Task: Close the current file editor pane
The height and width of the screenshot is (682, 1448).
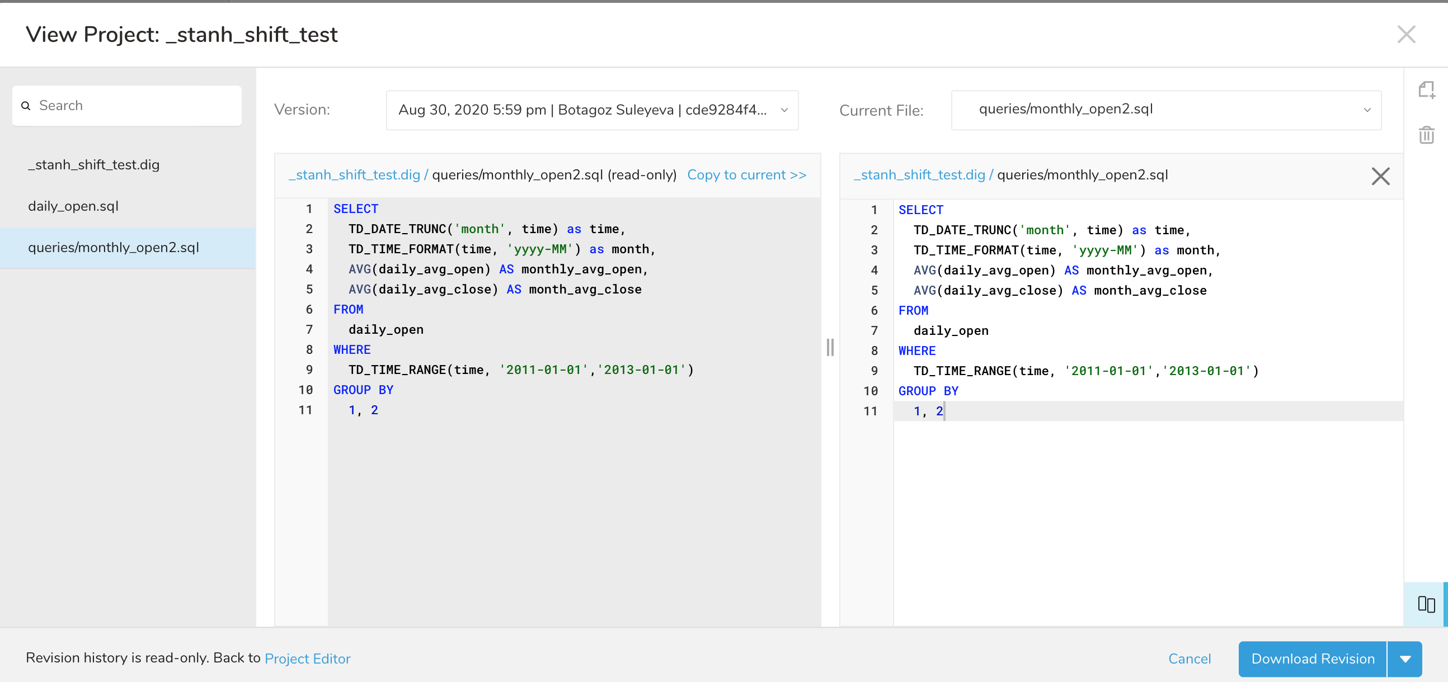Action: [1380, 177]
